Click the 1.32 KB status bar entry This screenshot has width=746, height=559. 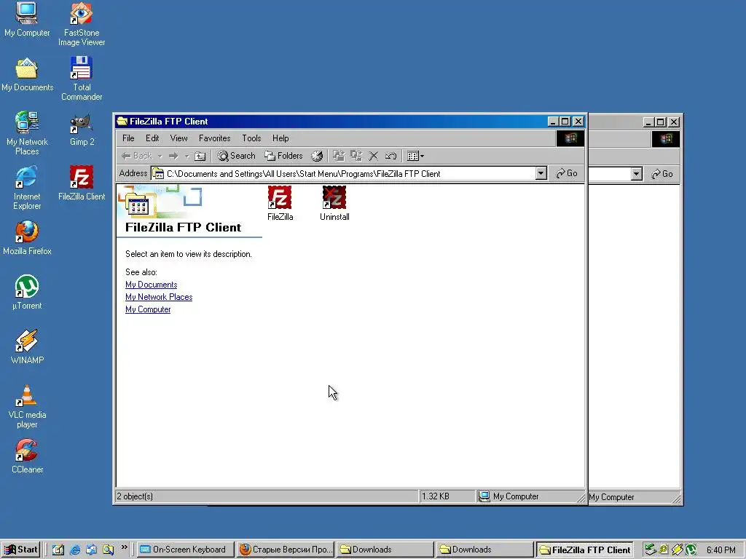436,496
